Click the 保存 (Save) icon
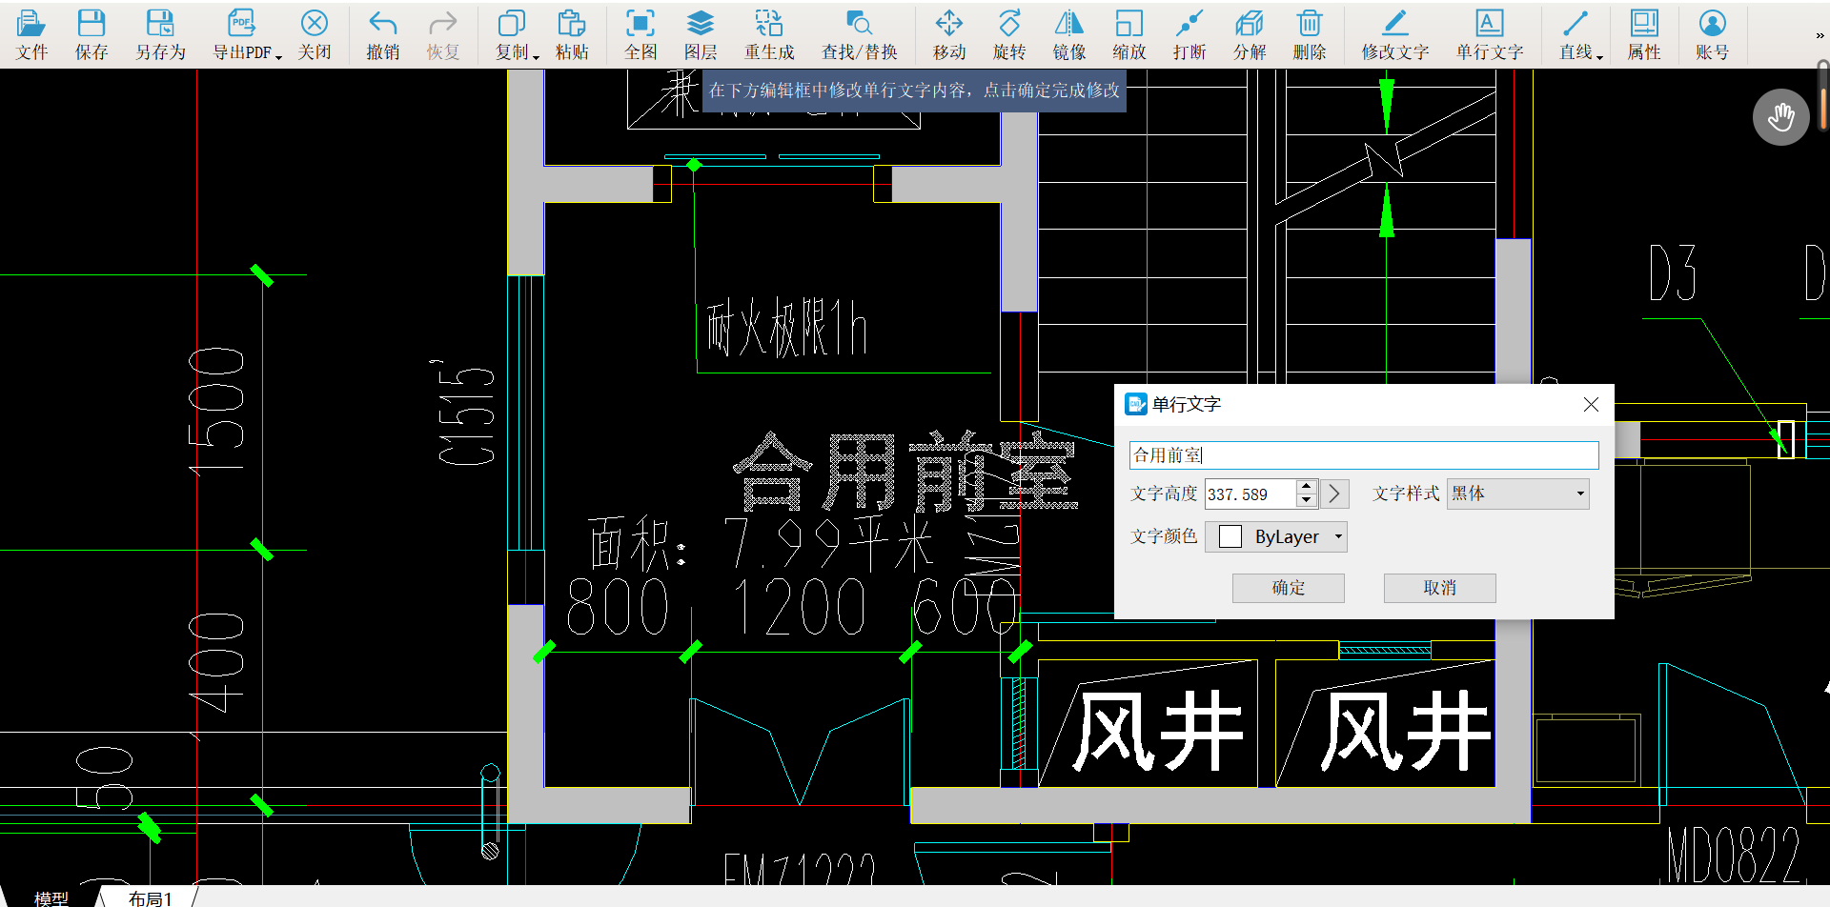 [x=91, y=35]
